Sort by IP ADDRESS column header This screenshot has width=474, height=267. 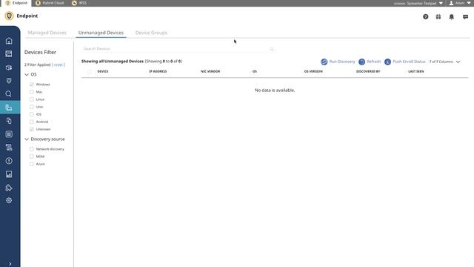[x=158, y=72]
